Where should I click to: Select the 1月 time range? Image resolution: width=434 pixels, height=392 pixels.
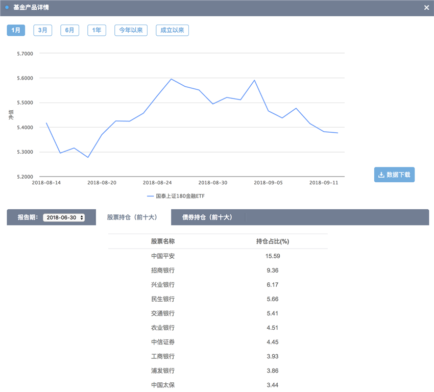coord(16,31)
